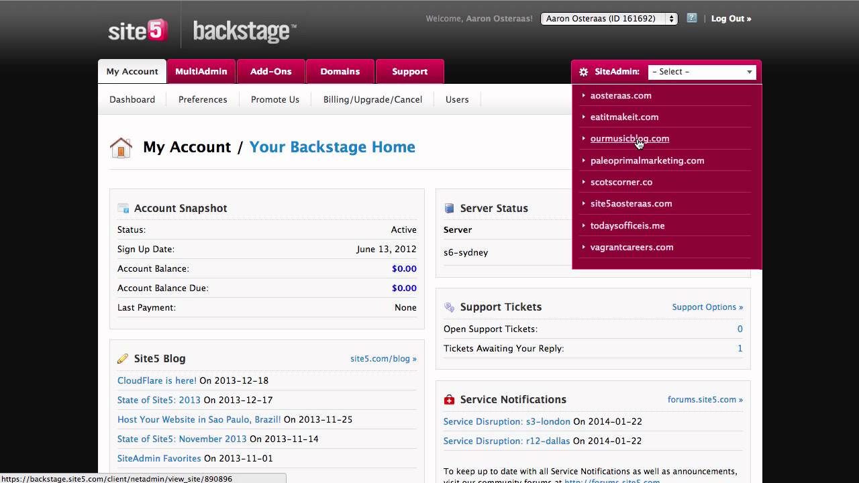
Task: Open Billing/Upgrade/Cancel submenu item
Action: click(372, 99)
